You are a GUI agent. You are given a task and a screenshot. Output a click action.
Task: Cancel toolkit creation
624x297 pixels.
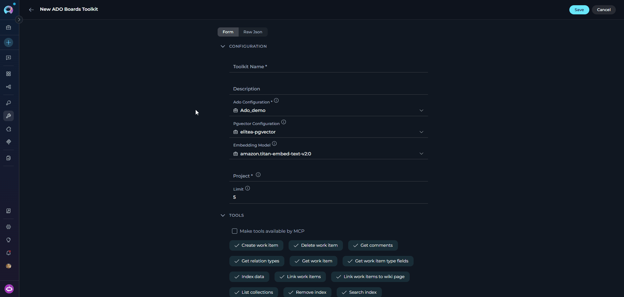click(604, 10)
